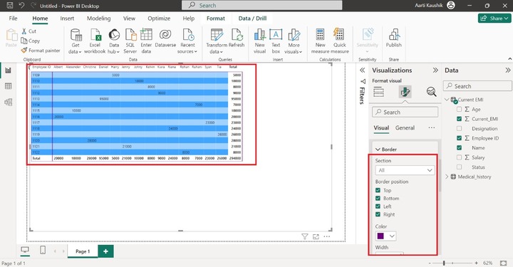This screenshot has width=513, height=267.
Task: Switch to Model view in left sidebar
Action: [8, 103]
